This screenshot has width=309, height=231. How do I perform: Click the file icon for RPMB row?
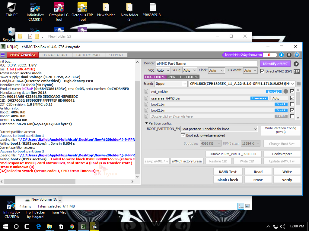pos(146,116)
